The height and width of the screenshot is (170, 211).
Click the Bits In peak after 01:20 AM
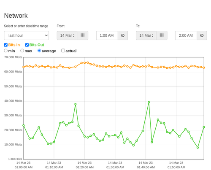tap(88, 62)
